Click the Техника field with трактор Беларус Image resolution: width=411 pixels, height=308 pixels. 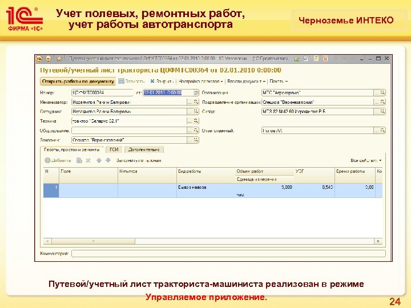[129, 121]
